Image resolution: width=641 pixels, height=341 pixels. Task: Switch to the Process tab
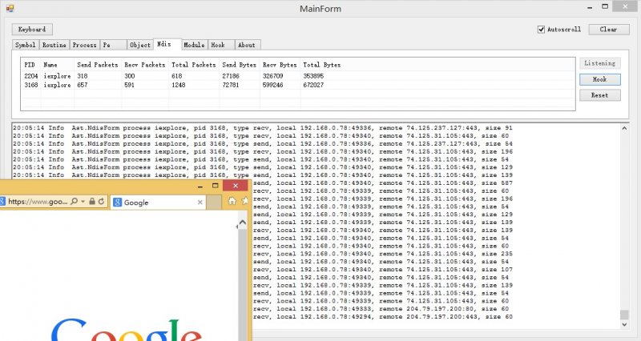pyautogui.click(x=85, y=45)
